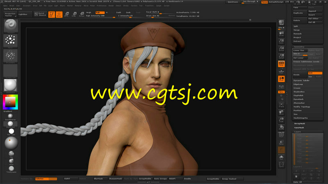Click the BPR render button
Screen dimensions: 328x184
281,22
